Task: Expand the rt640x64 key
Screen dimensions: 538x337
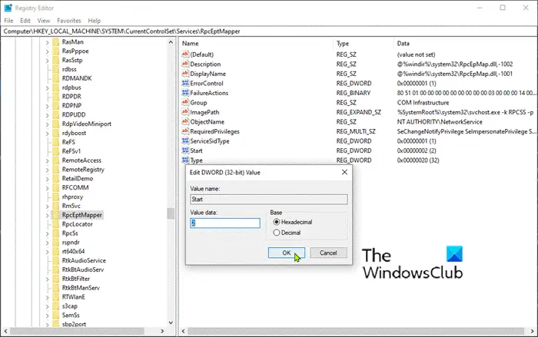Action: click(48, 252)
